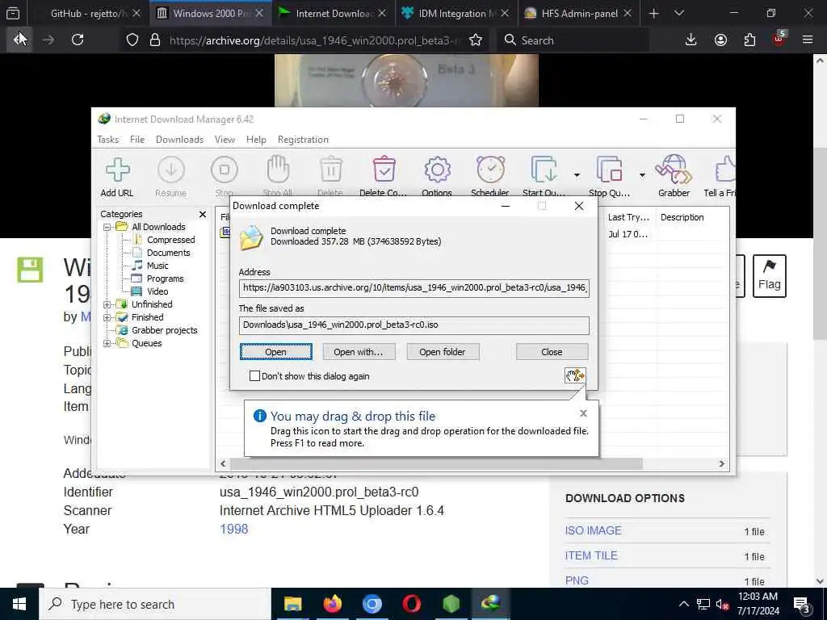The height and width of the screenshot is (620, 827).
Task: Reload the archive.org page
Action: (x=78, y=40)
